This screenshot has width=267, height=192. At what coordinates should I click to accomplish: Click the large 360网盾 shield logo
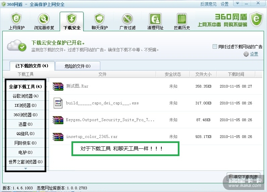tap(256, 19)
